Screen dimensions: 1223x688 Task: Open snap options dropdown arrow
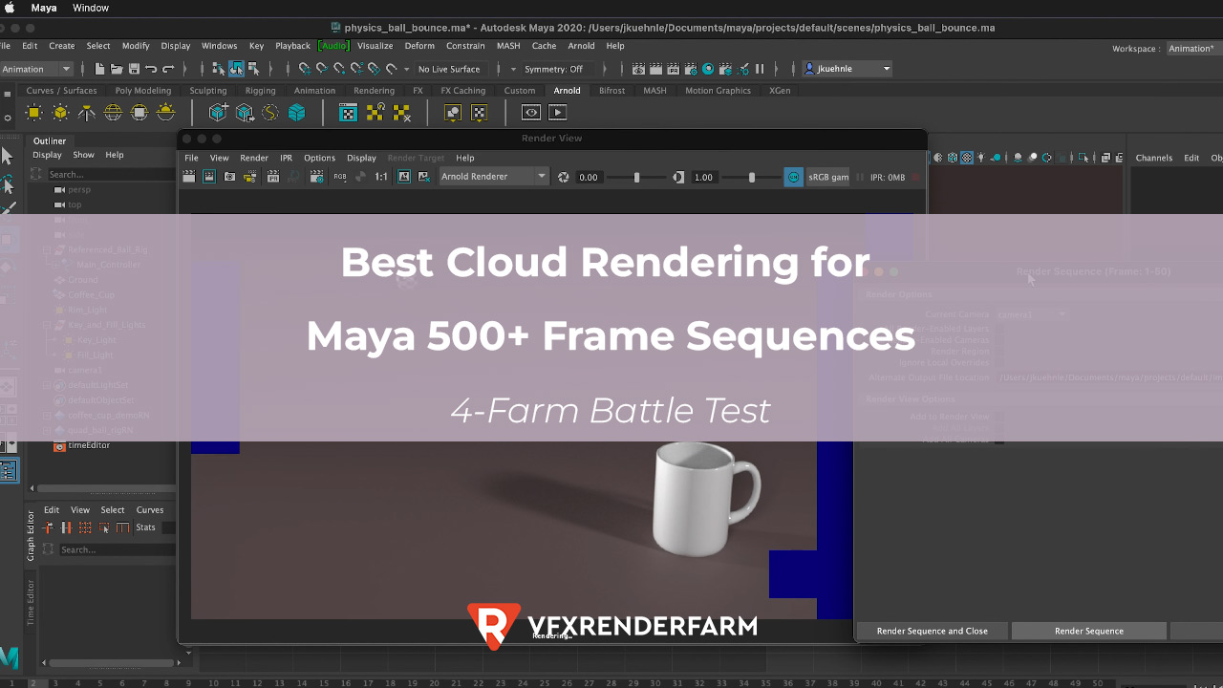click(406, 69)
